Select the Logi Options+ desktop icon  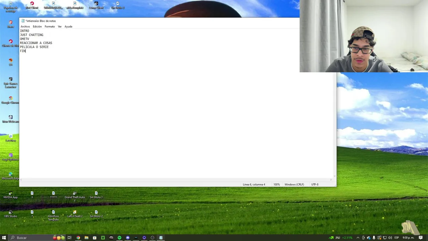(10, 157)
